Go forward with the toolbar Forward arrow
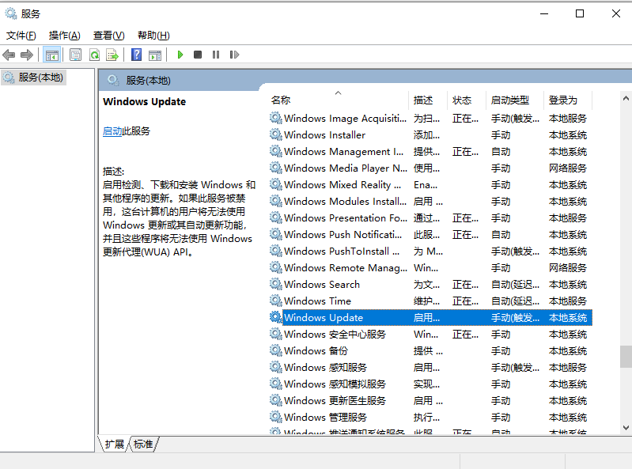 click(x=27, y=55)
